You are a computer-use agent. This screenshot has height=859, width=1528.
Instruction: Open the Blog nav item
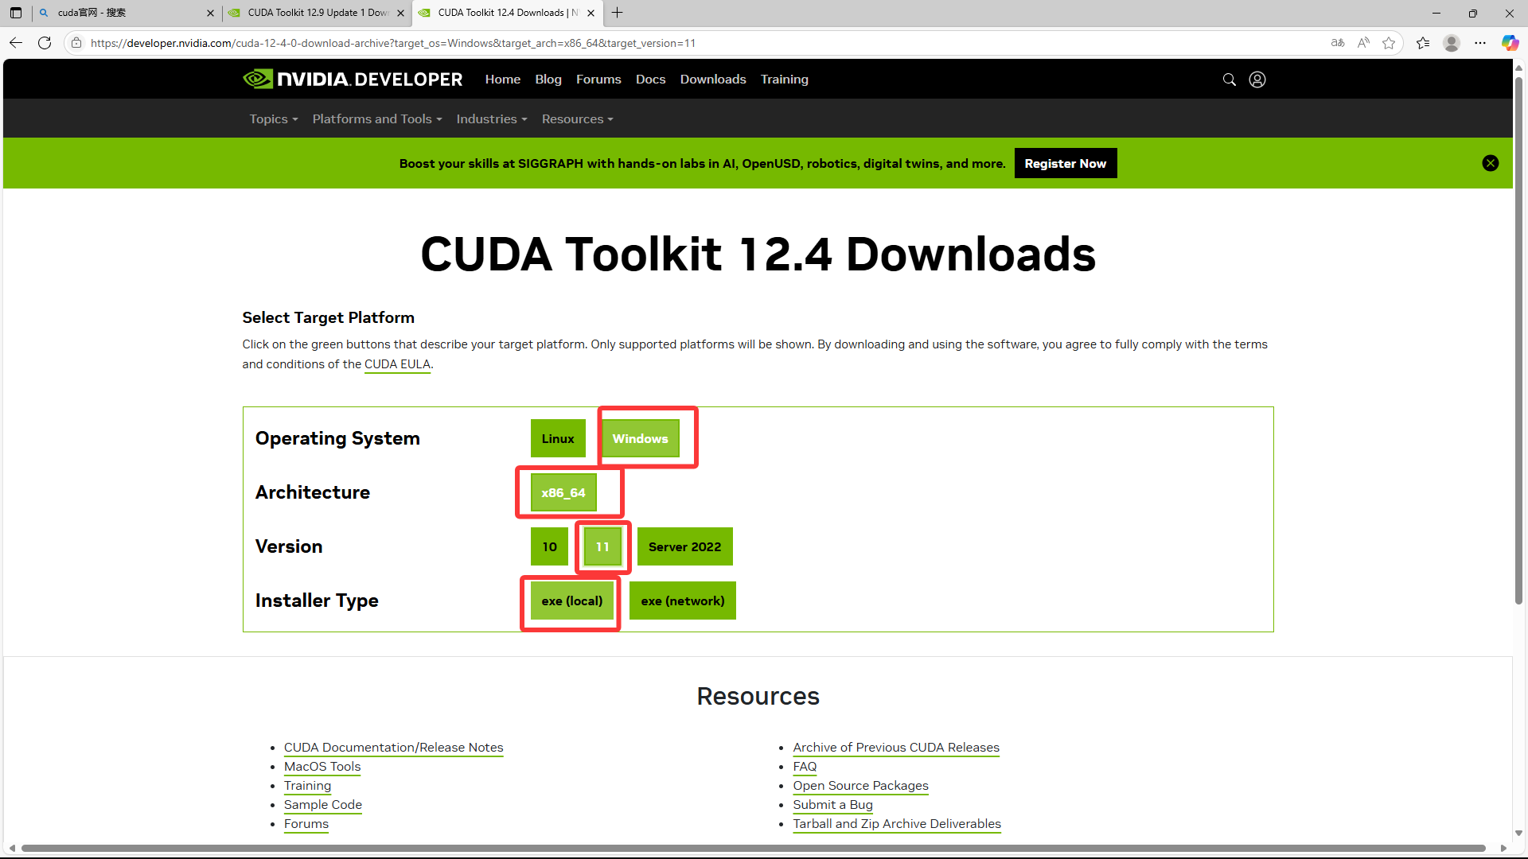tap(548, 80)
